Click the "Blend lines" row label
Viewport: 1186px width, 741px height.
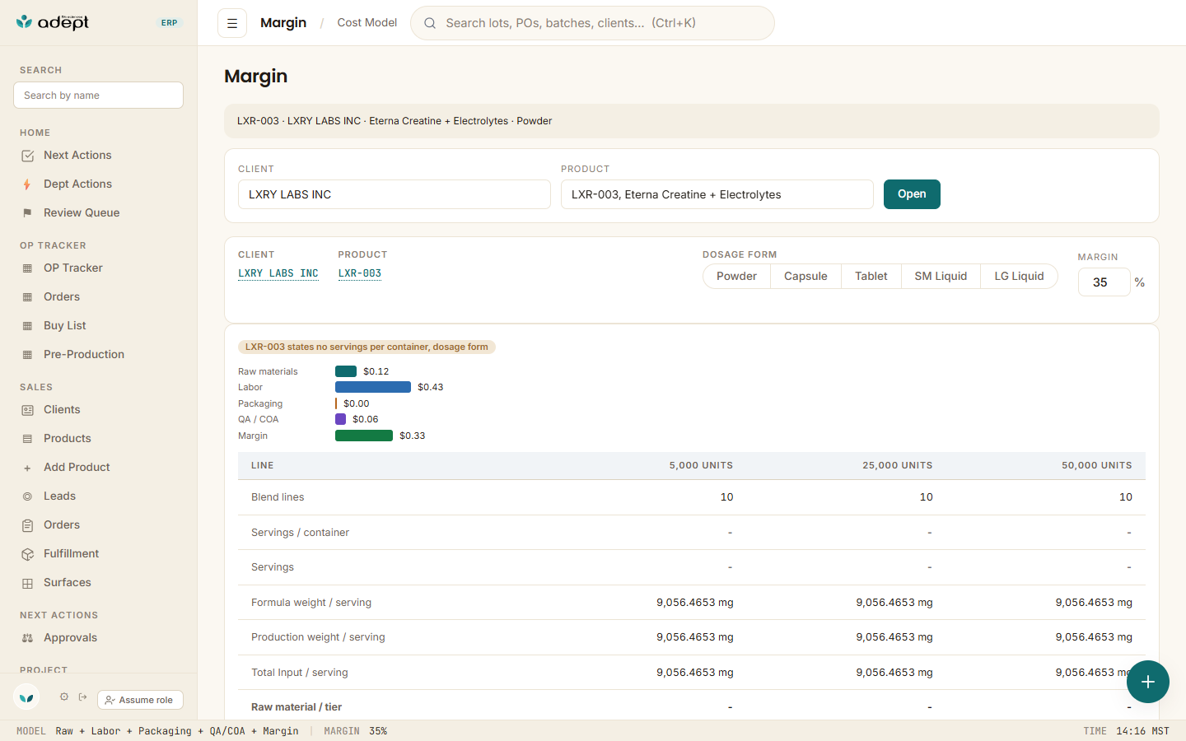click(278, 497)
